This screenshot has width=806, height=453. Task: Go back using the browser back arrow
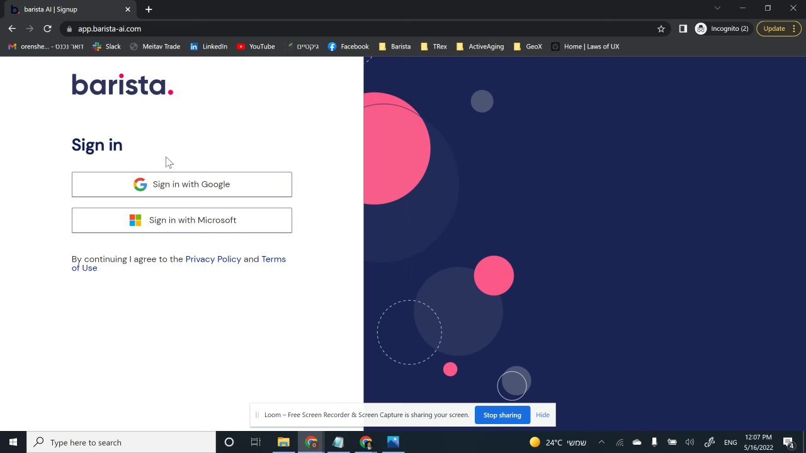pos(12,28)
